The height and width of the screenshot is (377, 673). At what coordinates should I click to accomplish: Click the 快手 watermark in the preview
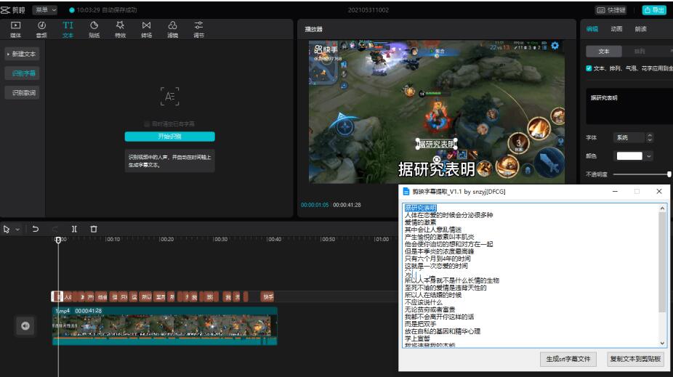pos(326,49)
